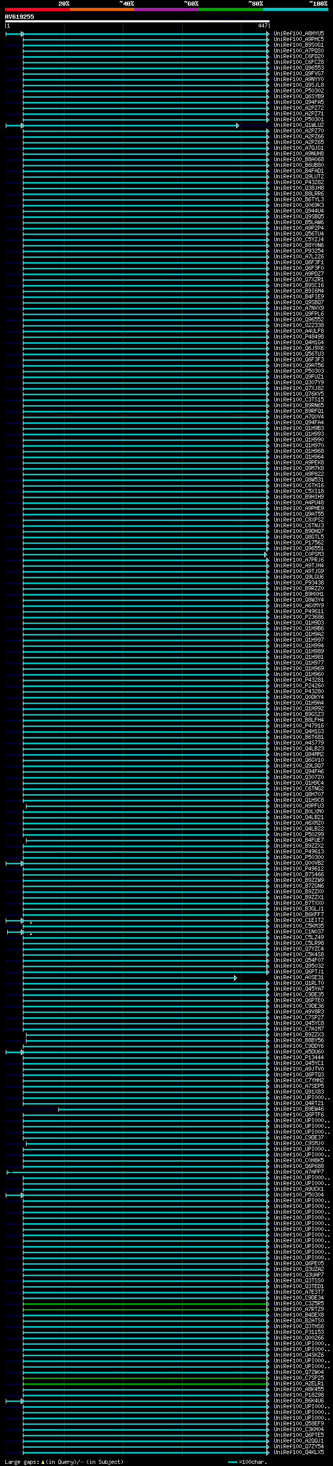Screen dimensions: 333x1466
Task: Select the UniRef100_P50300 label
Action: 298,858
